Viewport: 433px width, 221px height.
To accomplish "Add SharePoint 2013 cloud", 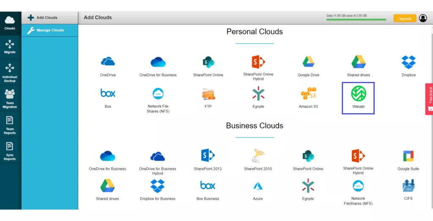I will (x=208, y=160).
